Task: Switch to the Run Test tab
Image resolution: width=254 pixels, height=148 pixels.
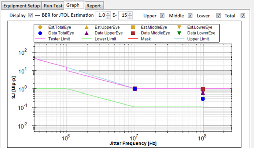Action: pyautogui.click(x=53, y=6)
